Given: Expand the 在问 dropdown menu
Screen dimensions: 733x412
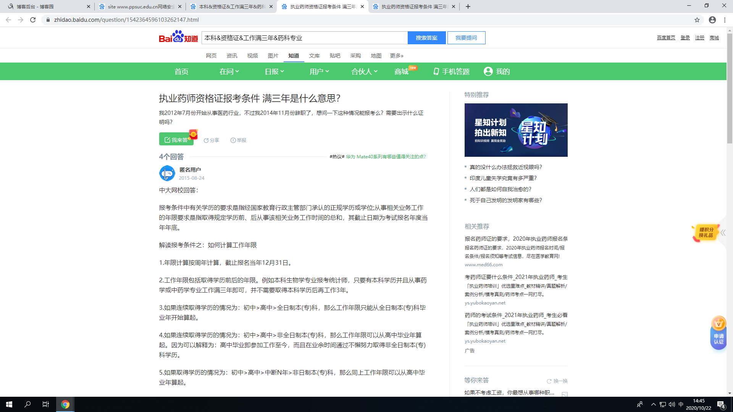Looking at the screenshot, I should 229,71.
